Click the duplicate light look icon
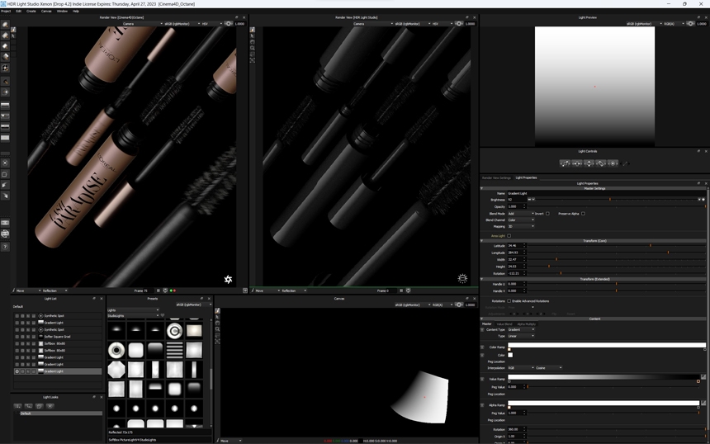Viewport: 710px width, 444px height. coord(40,406)
